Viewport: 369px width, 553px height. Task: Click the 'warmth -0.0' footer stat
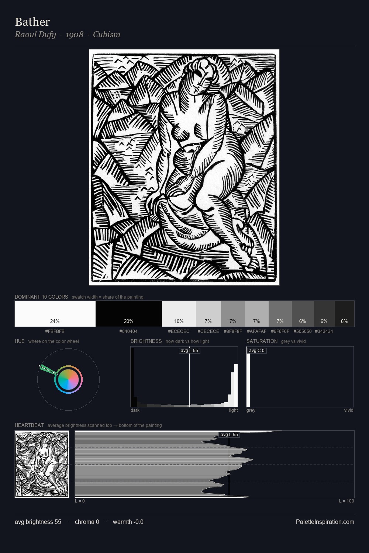click(128, 522)
